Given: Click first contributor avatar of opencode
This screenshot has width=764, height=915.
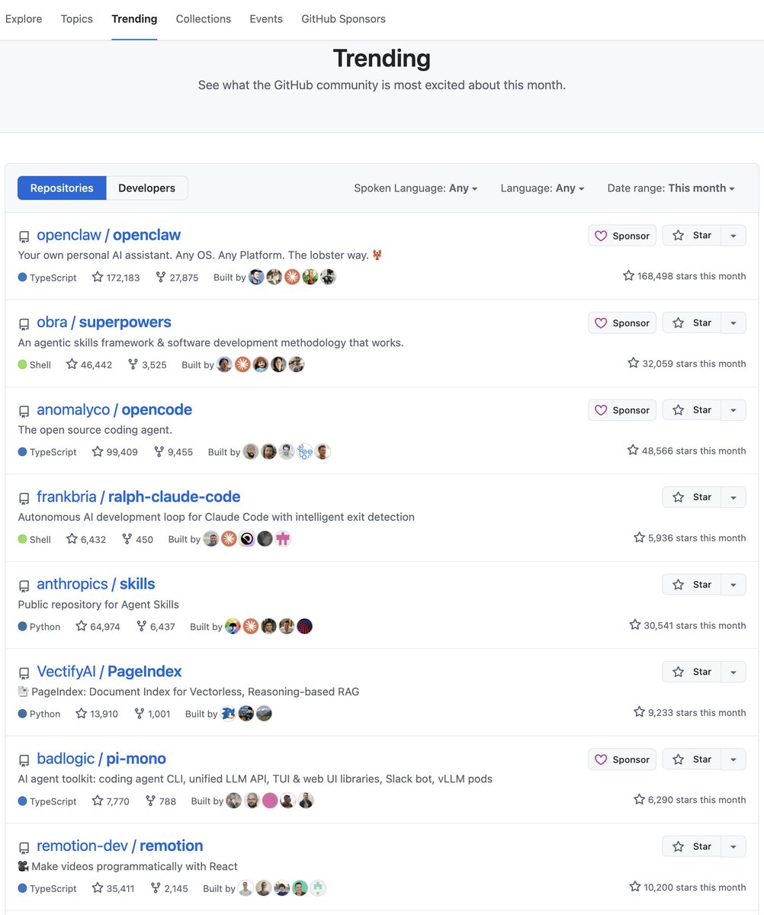Looking at the screenshot, I should point(251,451).
